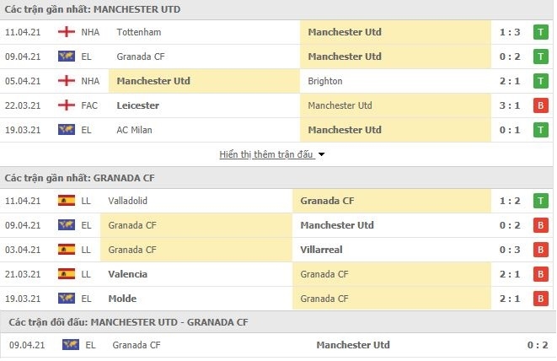Screen dimensions: 557x361
Task: Click red B badge on Villarreal row
Action: pyautogui.click(x=540, y=250)
